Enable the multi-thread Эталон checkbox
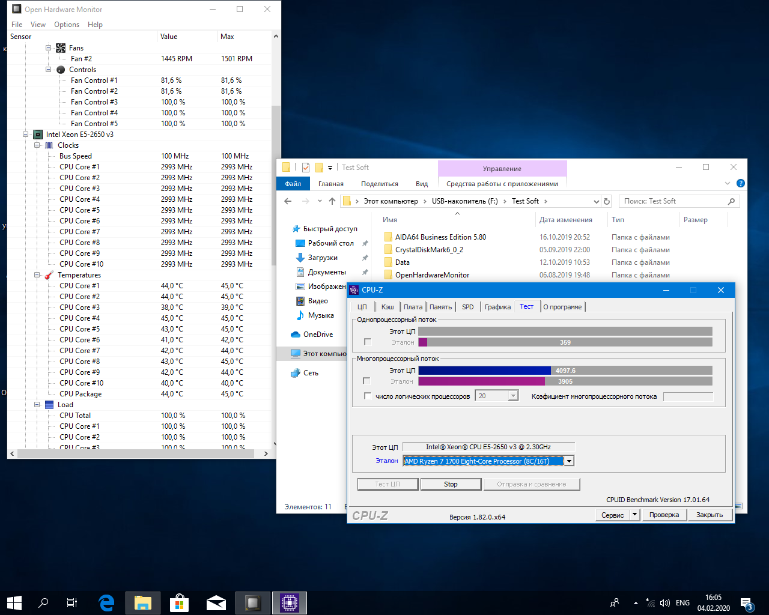Viewport: 769px width, 615px height. 366,381
